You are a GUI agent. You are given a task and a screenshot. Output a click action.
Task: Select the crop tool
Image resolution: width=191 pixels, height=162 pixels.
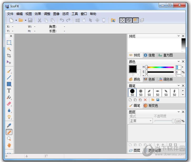coord(9,56)
